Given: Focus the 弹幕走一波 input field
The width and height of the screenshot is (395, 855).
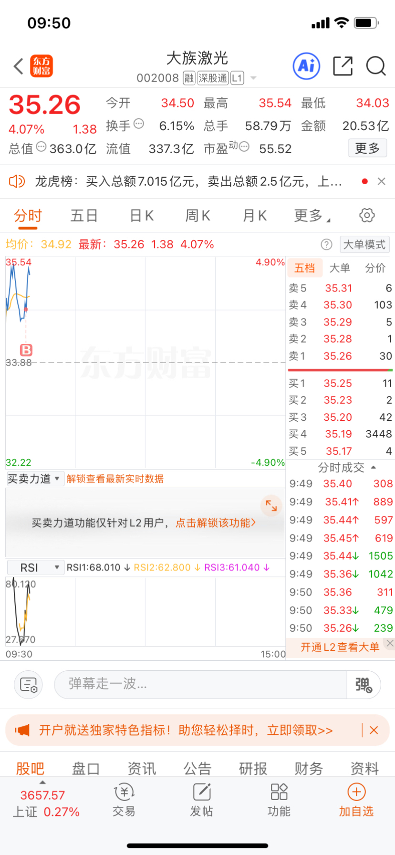Looking at the screenshot, I should point(200,685).
